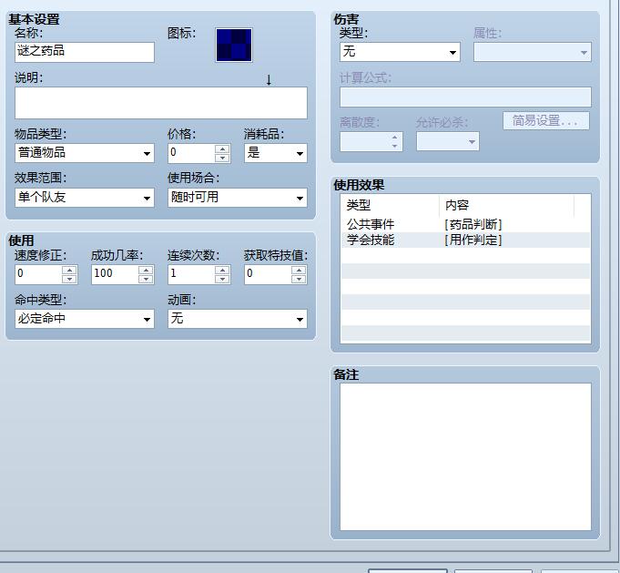Open the 使用场合 dropdown showing 随时可用
Image resolution: width=620 pixels, height=573 pixels.
click(x=238, y=198)
